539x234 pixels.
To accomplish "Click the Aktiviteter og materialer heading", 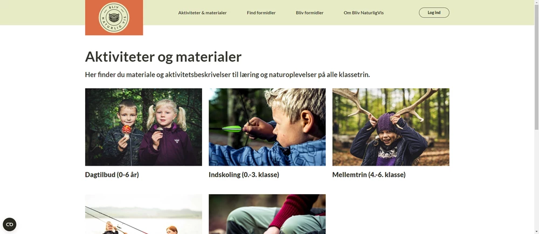I will [x=163, y=56].
